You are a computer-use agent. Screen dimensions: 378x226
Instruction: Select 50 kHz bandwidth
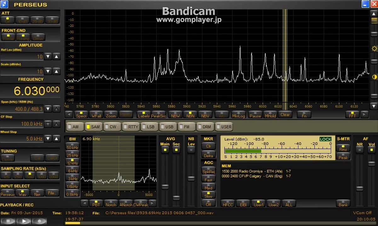point(72,146)
